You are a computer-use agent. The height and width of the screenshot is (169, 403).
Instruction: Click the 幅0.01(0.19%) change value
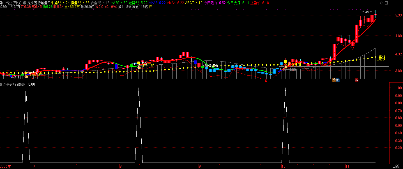tap(106, 6)
